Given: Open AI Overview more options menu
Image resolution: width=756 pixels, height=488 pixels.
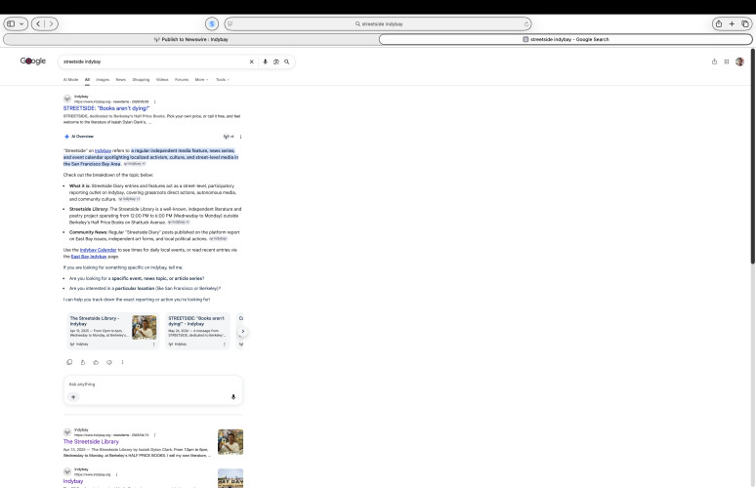Looking at the screenshot, I should point(240,137).
